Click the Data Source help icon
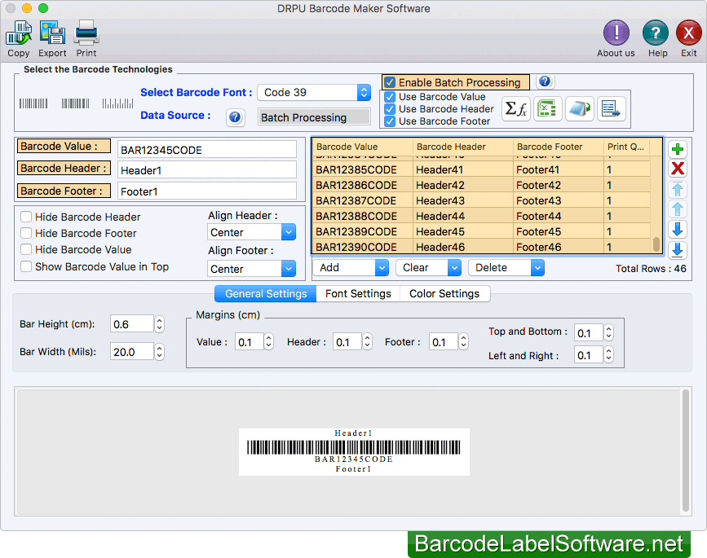 click(235, 117)
